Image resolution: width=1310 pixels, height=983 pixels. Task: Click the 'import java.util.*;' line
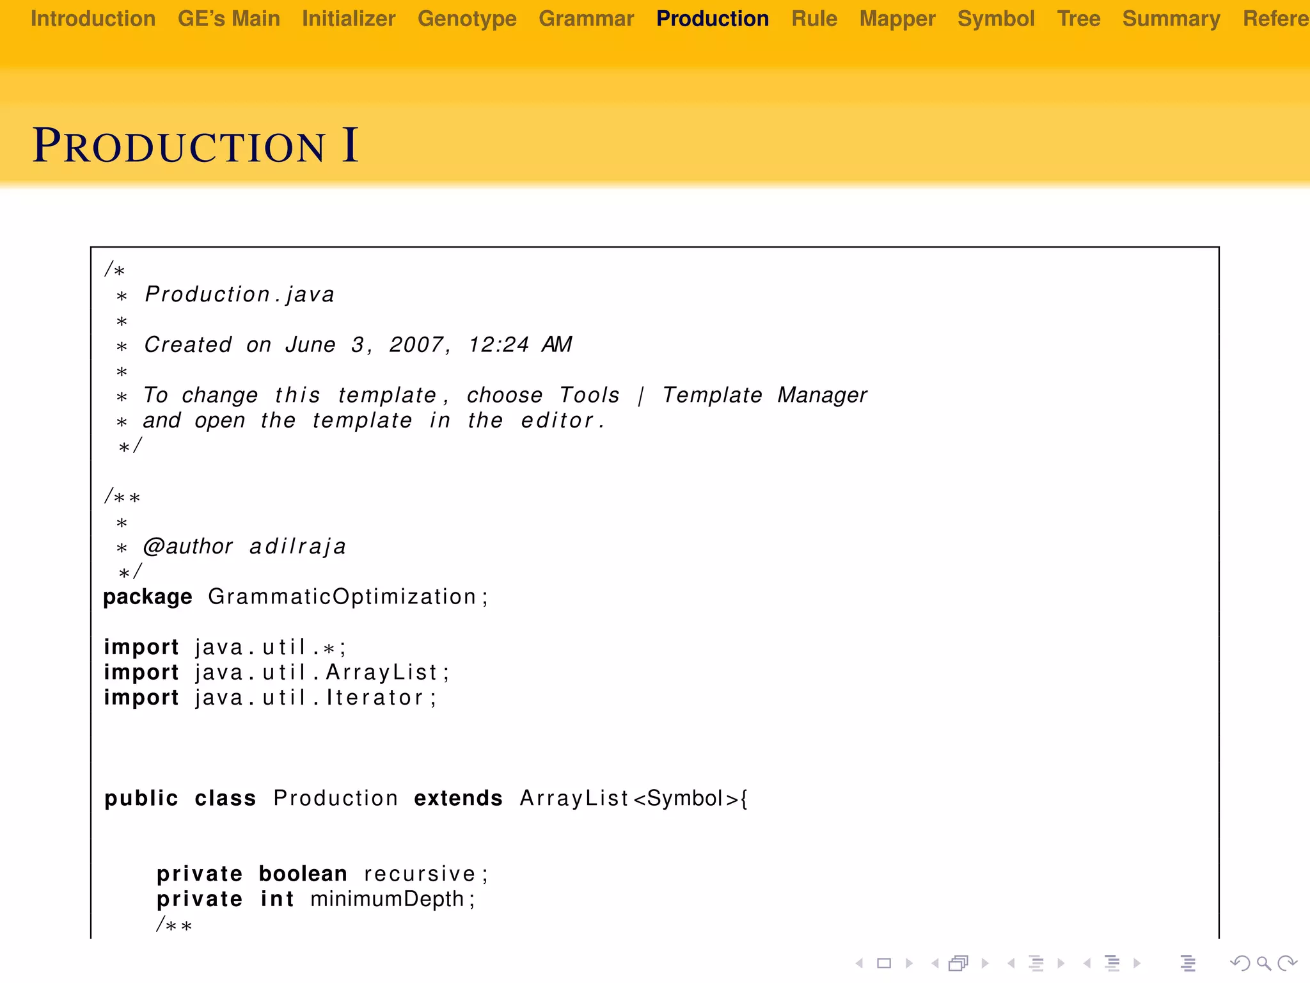(225, 647)
